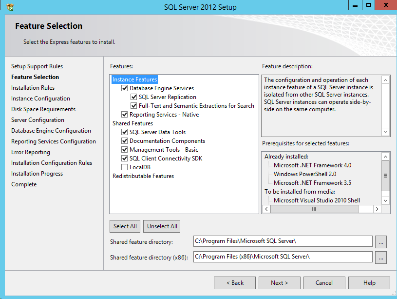Image resolution: width=397 pixels, height=299 pixels.
Task: Click into the shared feature directory field
Action: coord(283,241)
